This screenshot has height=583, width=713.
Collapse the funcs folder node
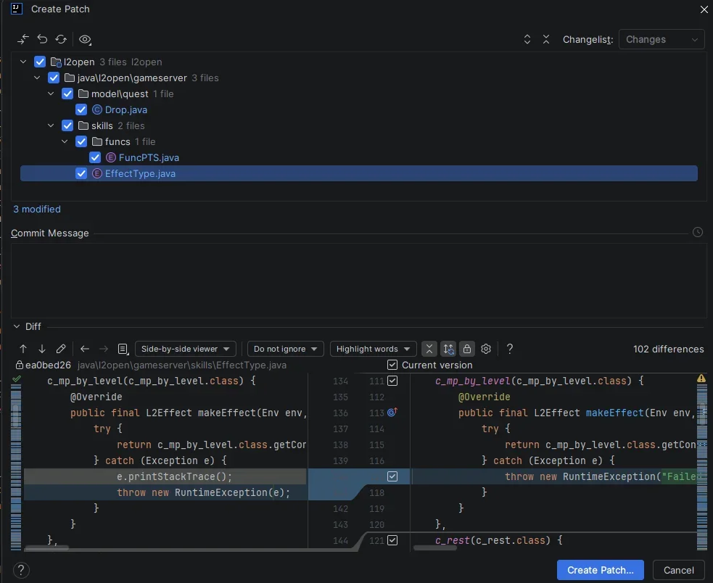point(65,141)
